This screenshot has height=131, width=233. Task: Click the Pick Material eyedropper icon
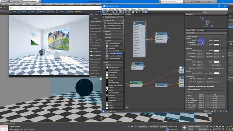pyautogui.click(x=107, y=12)
